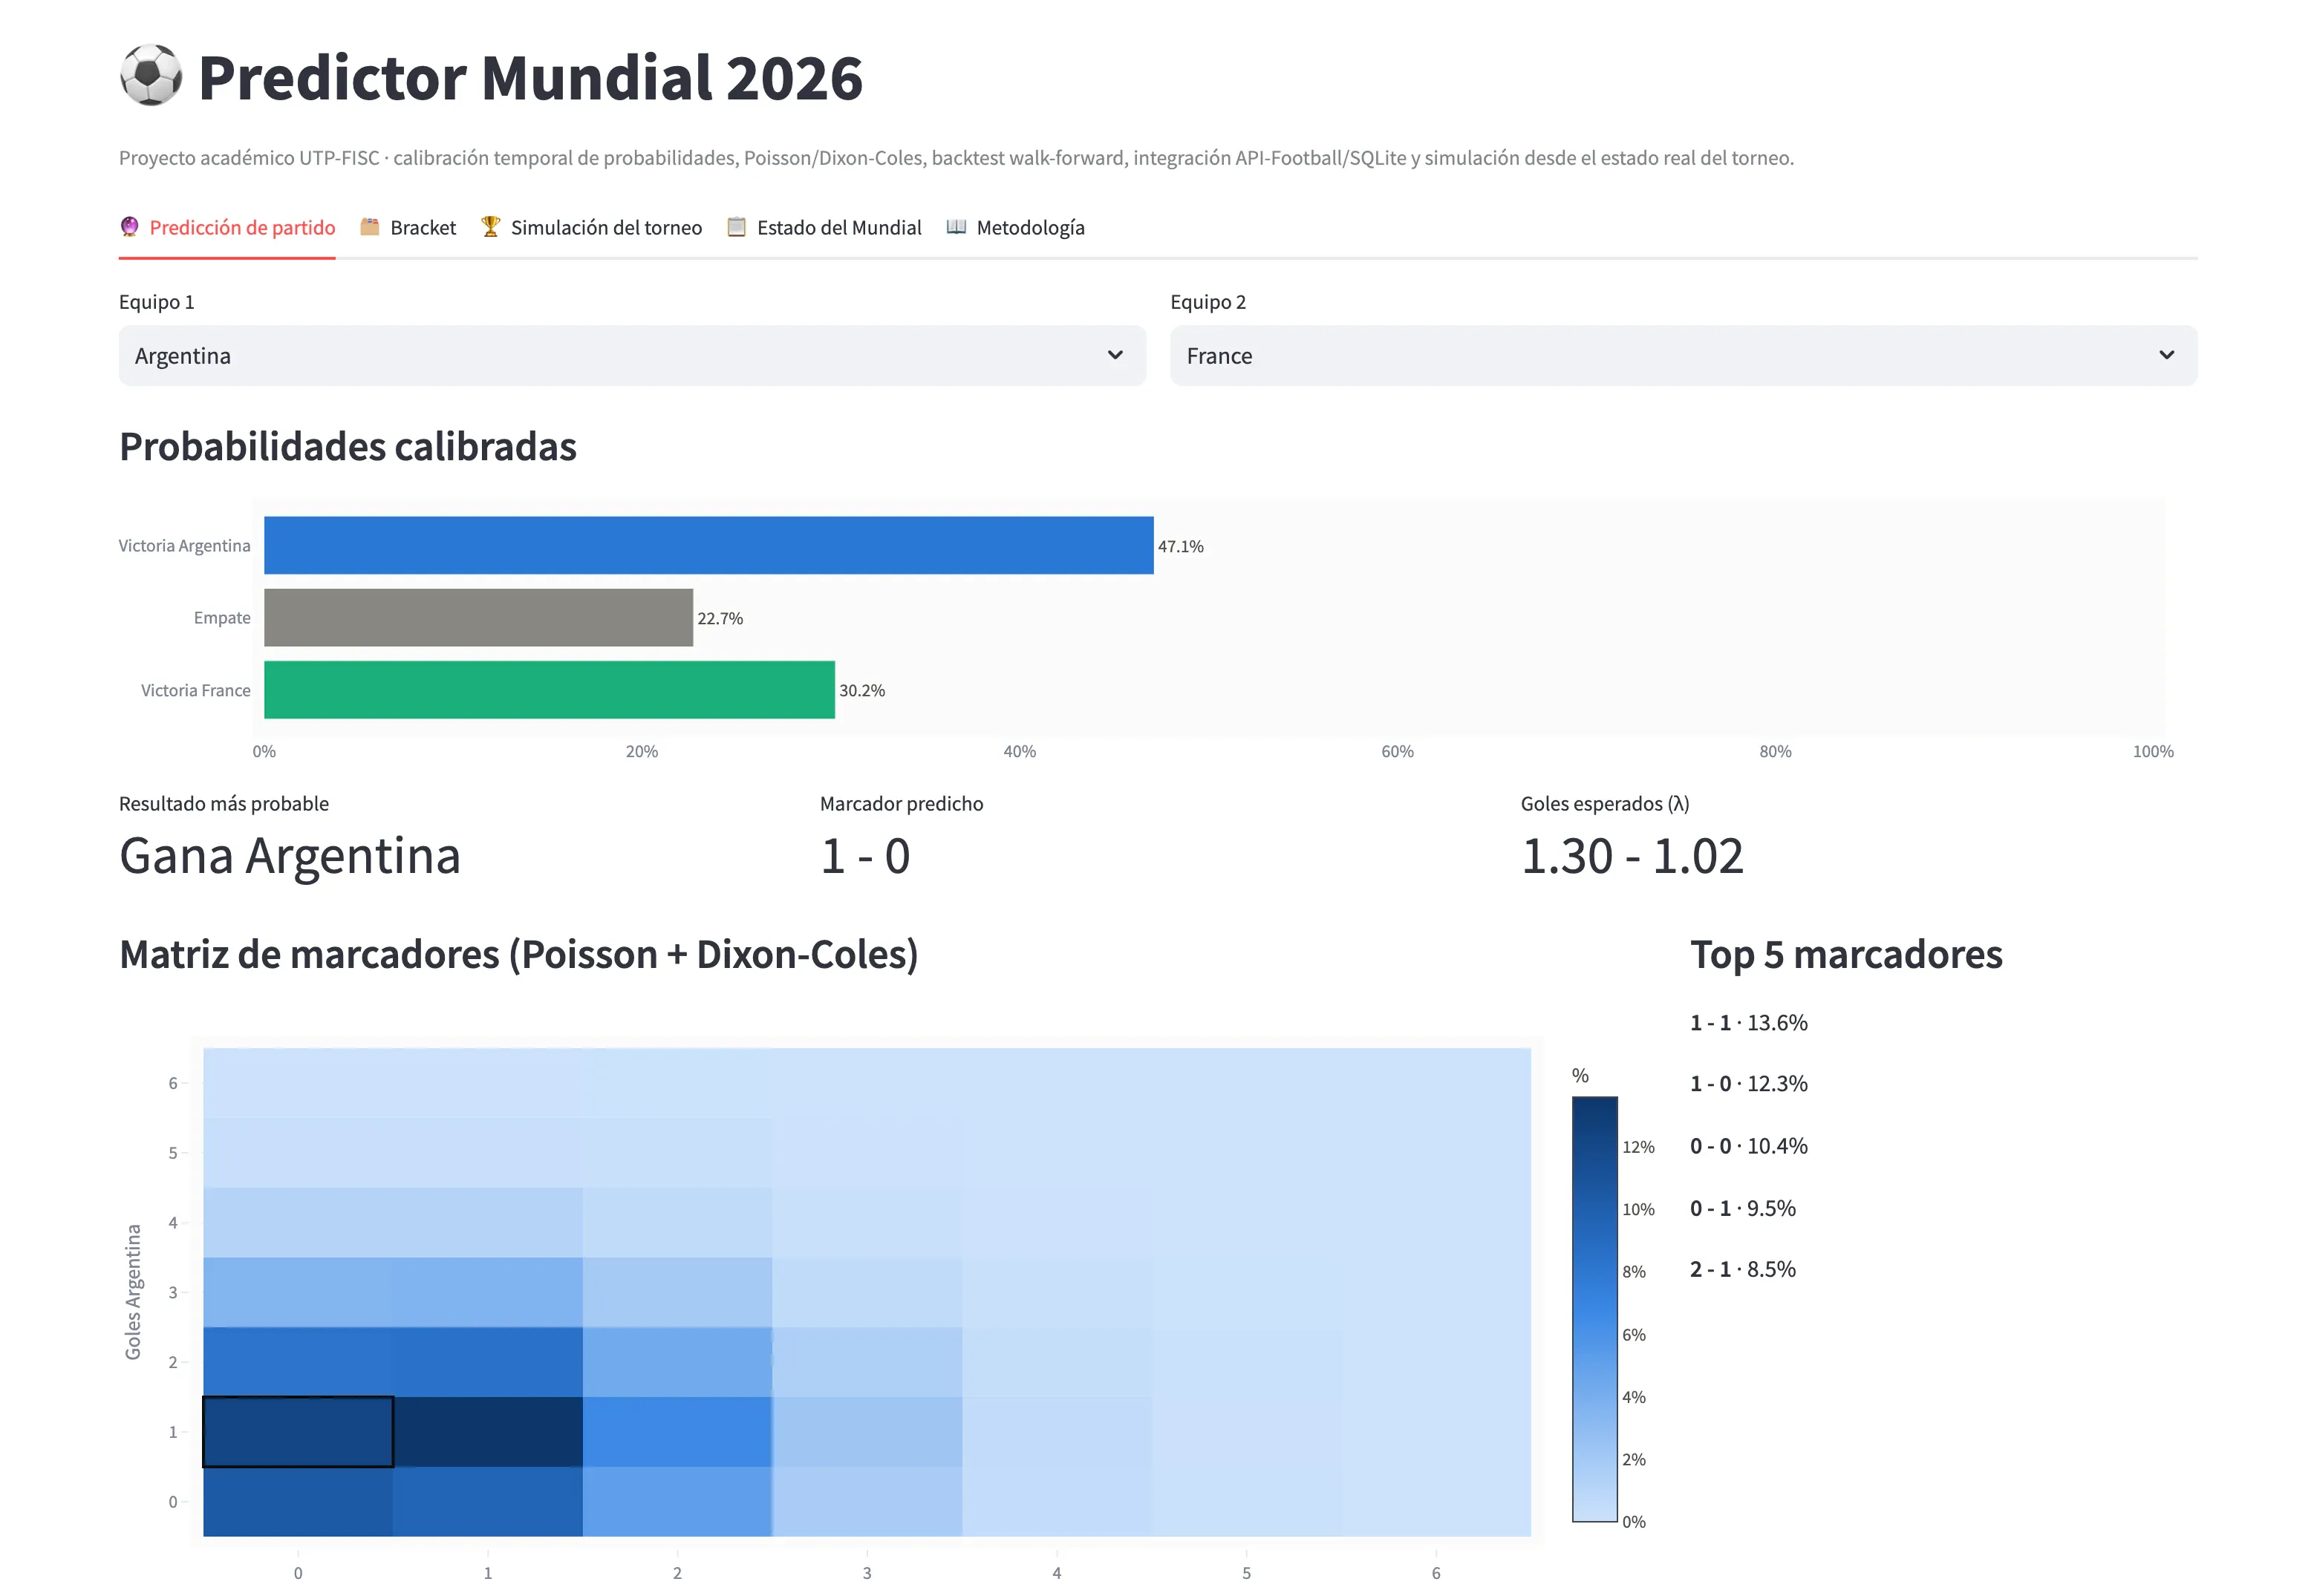Click the Bracket tab's box icon
This screenshot has width=2317, height=1596.
click(x=369, y=227)
